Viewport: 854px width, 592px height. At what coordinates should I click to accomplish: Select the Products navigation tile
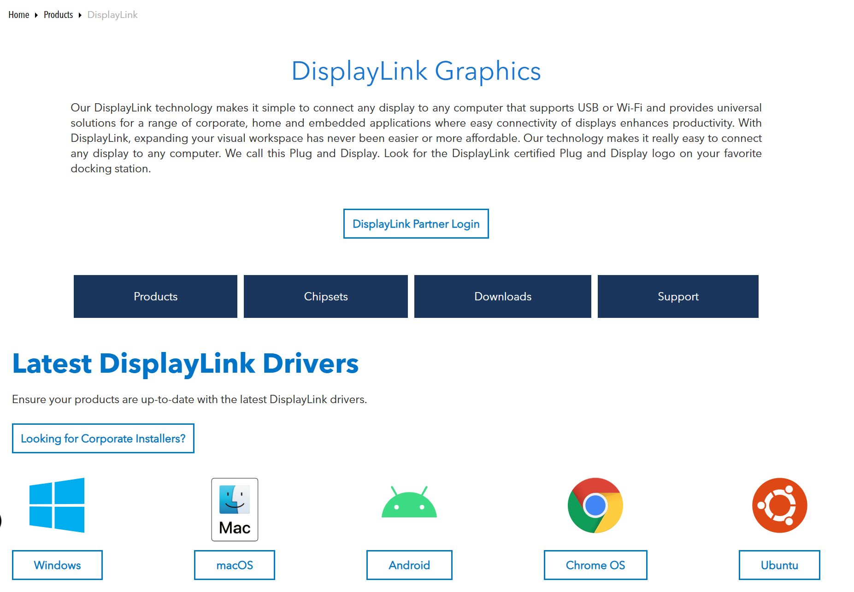155,296
